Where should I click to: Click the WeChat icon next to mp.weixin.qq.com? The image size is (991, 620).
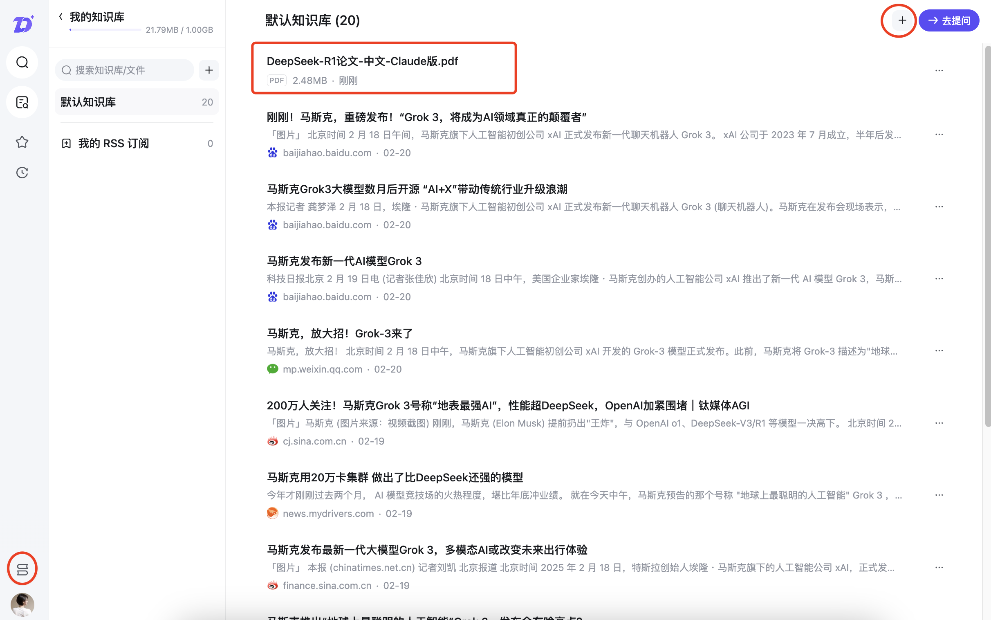click(x=273, y=368)
